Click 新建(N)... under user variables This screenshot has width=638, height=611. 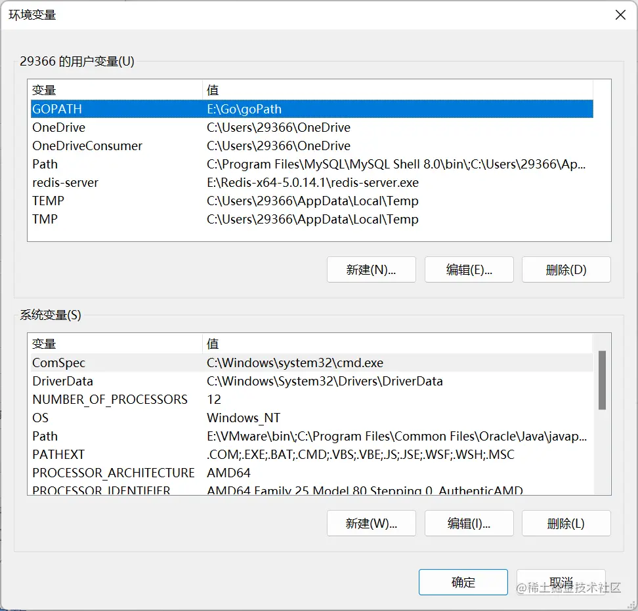pyautogui.click(x=371, y=269)
